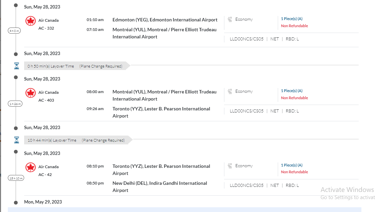The image size is (375, 212).
Task: Click Air Canada logo for flight AC-403
Action: pos(31,93)
